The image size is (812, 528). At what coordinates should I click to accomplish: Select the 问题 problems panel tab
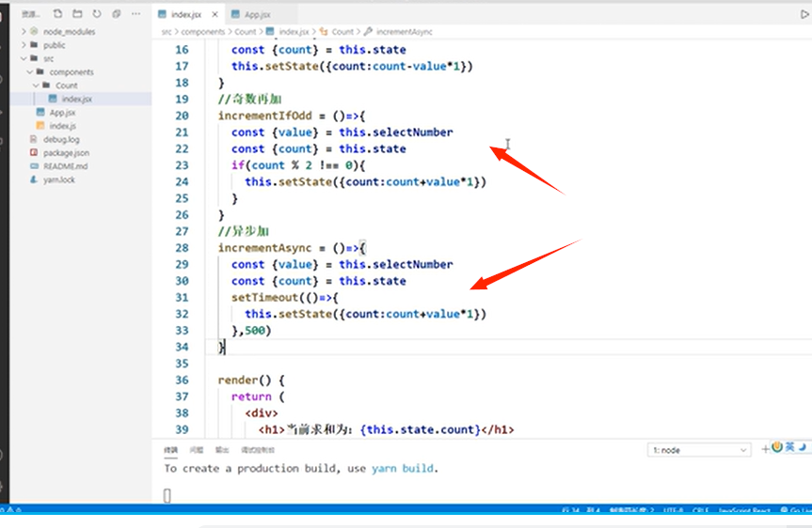(197, 450)
